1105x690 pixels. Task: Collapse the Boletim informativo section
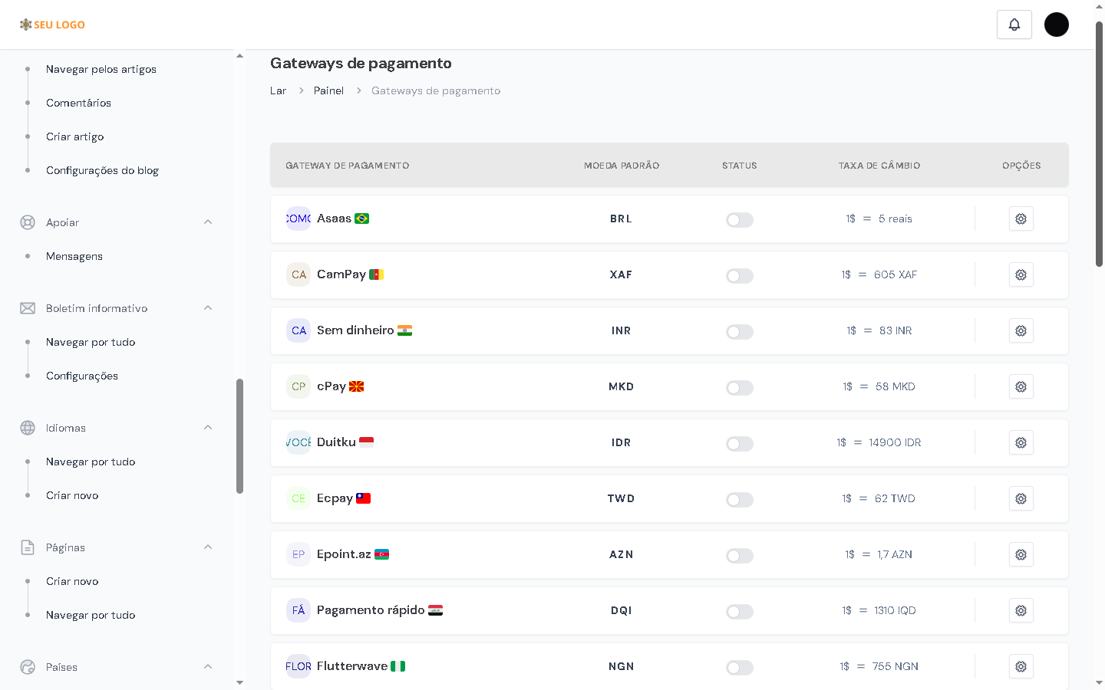(x=207, y=308)
